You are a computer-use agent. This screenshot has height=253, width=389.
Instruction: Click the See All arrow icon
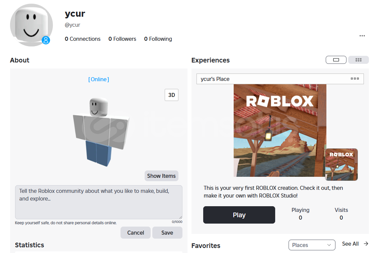click(366, 244)
